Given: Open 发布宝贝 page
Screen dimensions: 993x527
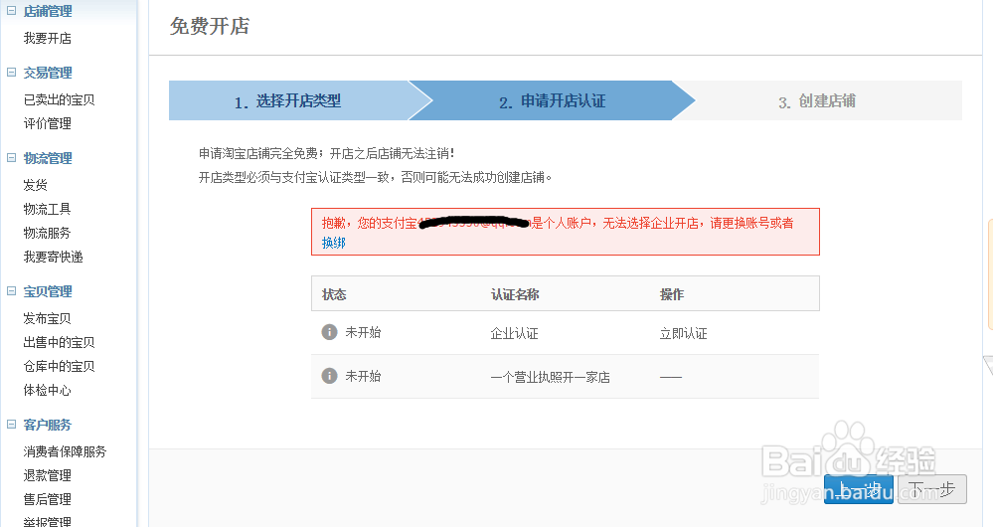Looking at the screenshot, I should coord(48,318).
